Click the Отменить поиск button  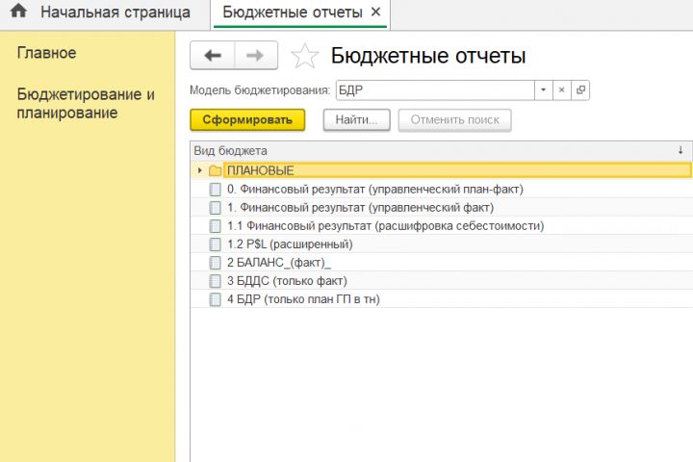tap(454, 119)
